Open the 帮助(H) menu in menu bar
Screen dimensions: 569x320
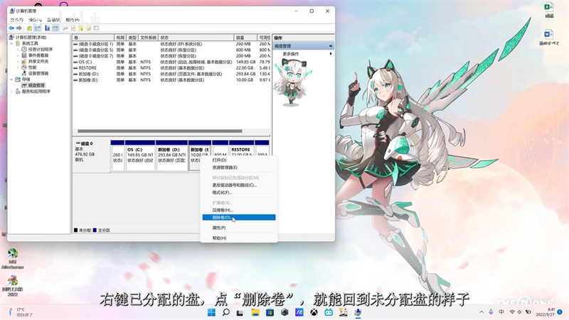(x=73, y=20)
